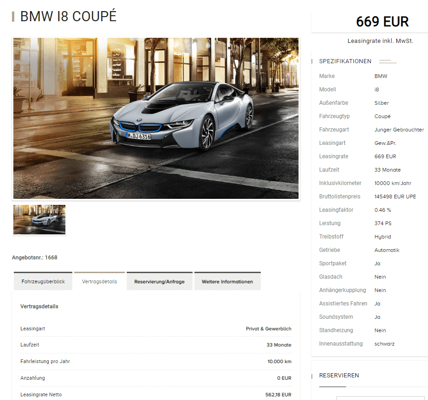Click the "Ja" value beside Soundsystem

(x=377, y=317)
